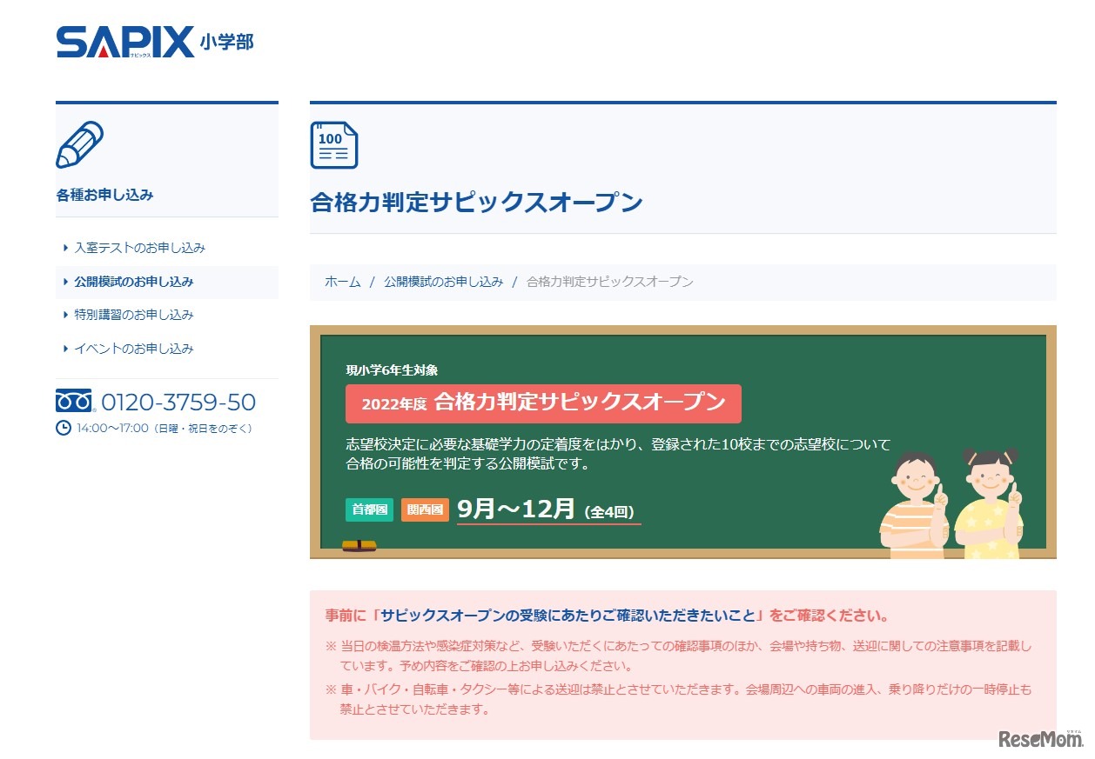Click breadcrumb text 合格力判定サピックスオープン
This screenshot has height=759, width=1095.
point(610,282)
